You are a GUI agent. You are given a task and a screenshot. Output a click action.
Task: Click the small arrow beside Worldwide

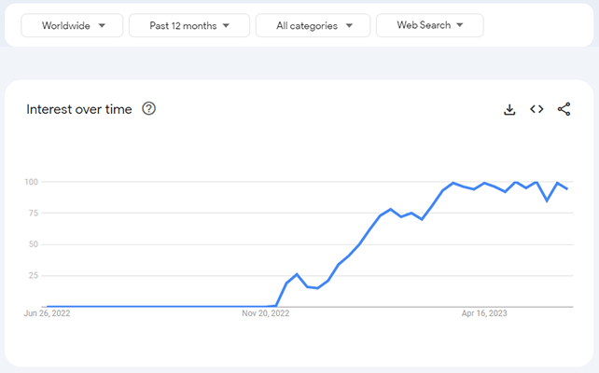102,25
